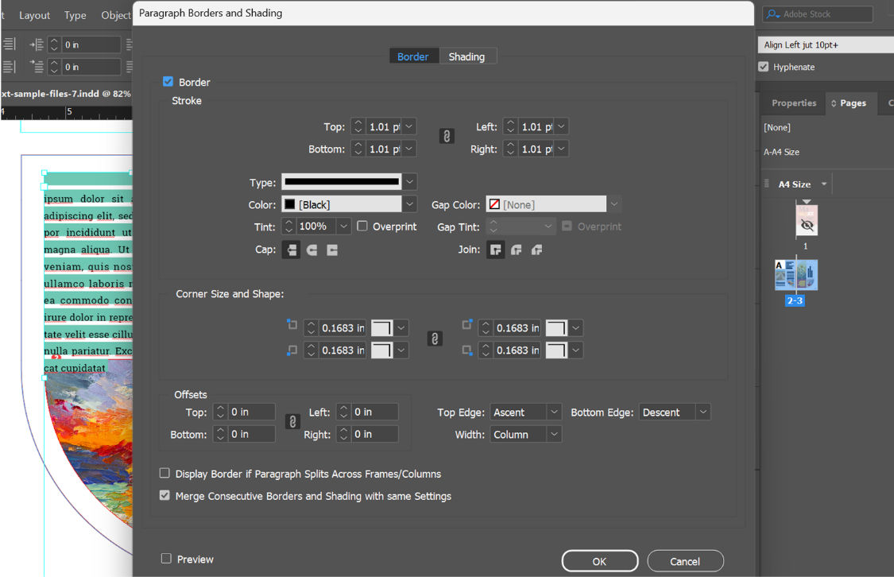Click the Offsets Bottom stepper arrows
Image resolution: width=894 pixels, height=577 pixels.
click(221, 434)
